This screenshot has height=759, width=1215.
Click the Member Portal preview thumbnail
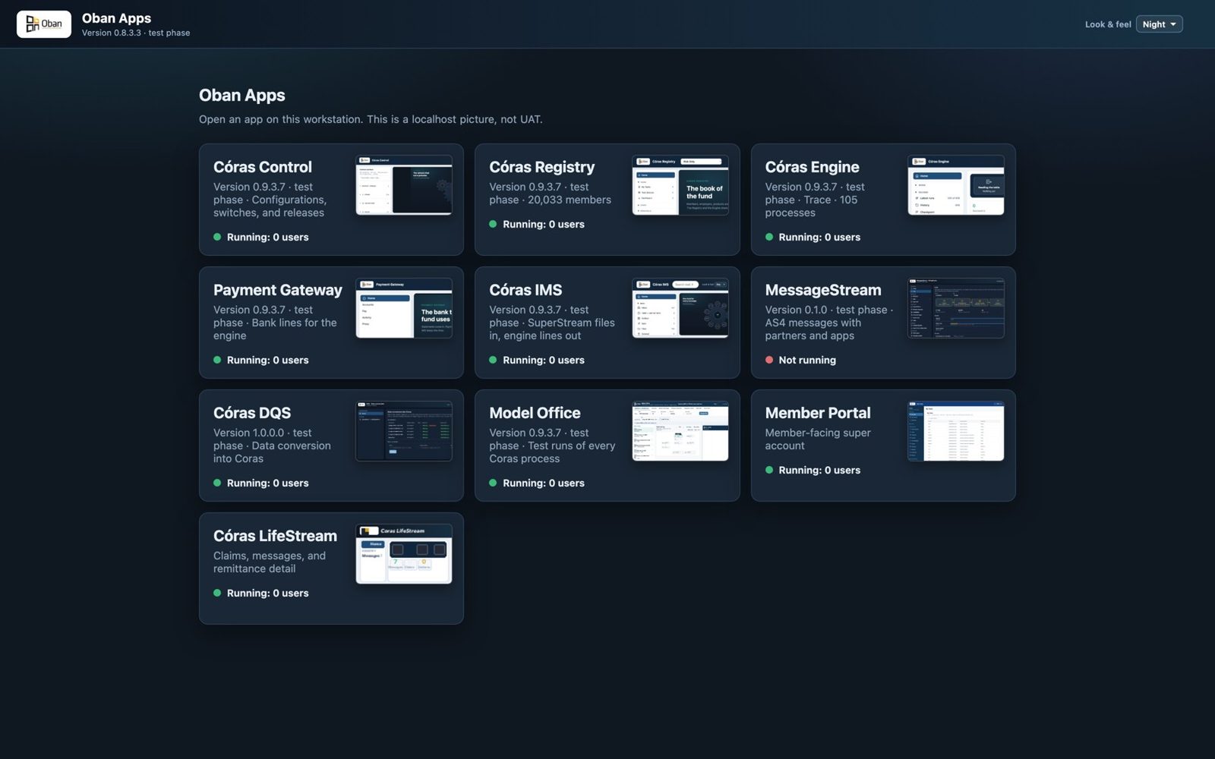pyautogui.click(x=956, y=431)
